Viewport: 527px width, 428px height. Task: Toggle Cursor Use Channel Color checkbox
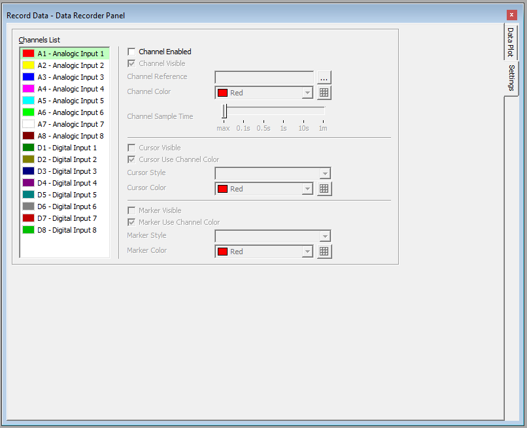(x=132, y=159)
